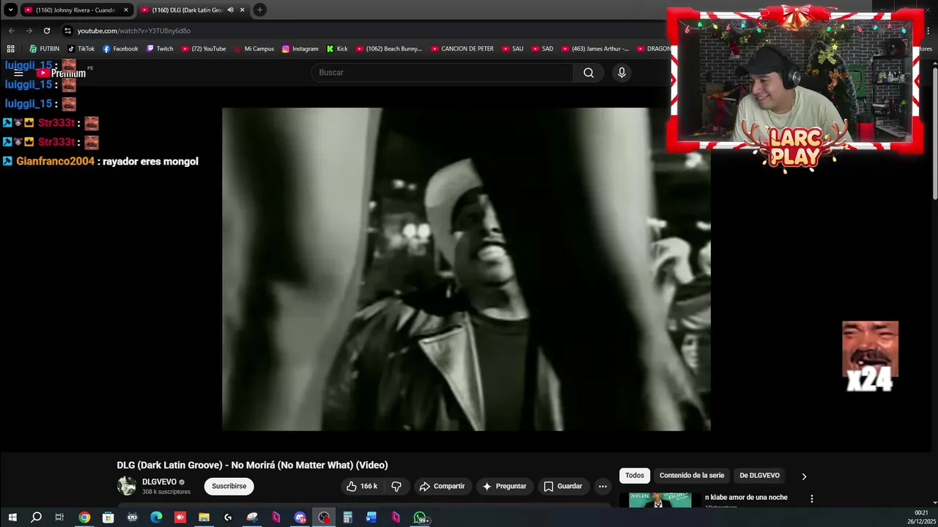Open more actions three-dot menu under video
938x527 pixels.
point(602,486)
